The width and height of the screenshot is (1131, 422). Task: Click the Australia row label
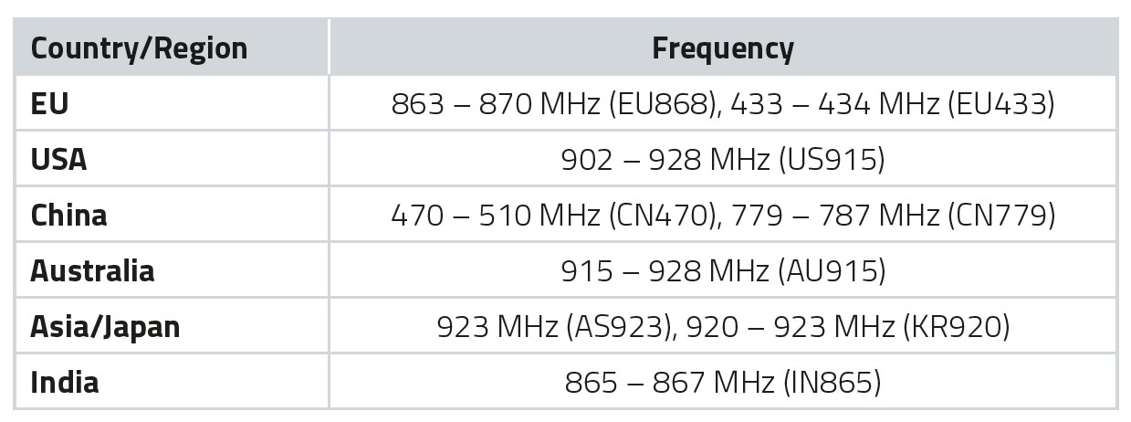pos(92,270)
